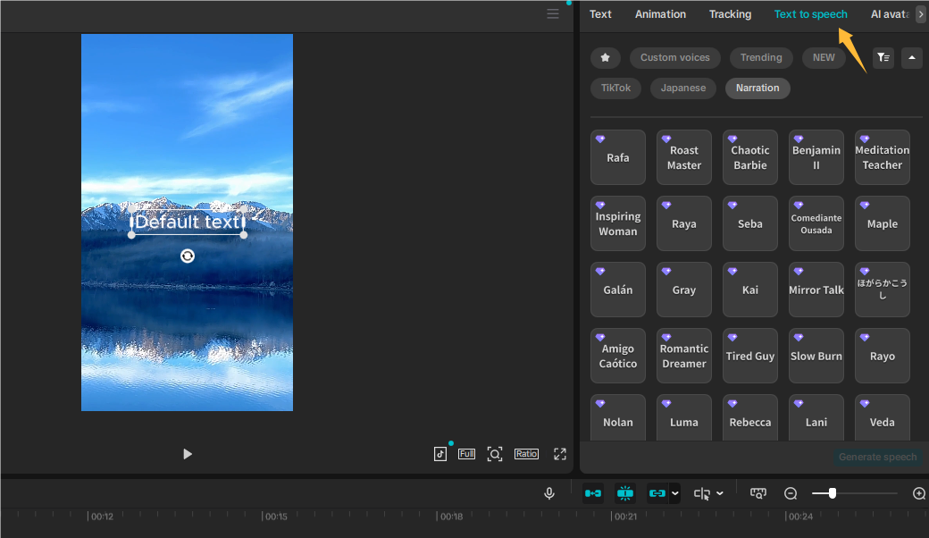Viewport: 929px width, 538px height.
Task: Toggle the preview axis icon
Action: pos(758,493)
